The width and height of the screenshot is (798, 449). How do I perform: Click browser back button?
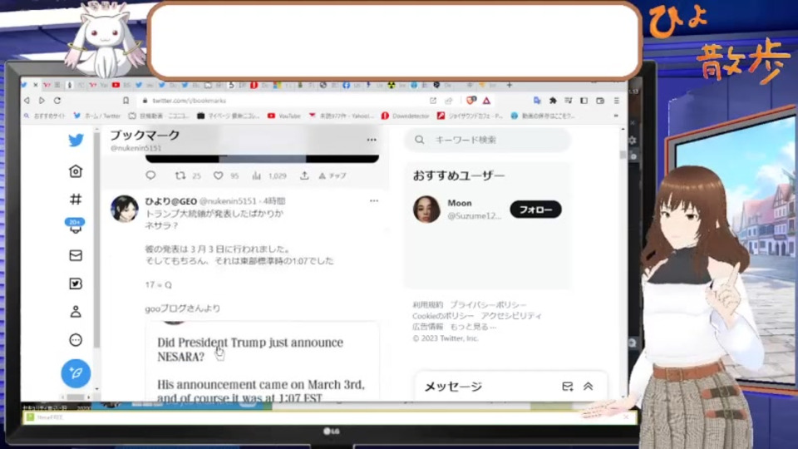27,101
